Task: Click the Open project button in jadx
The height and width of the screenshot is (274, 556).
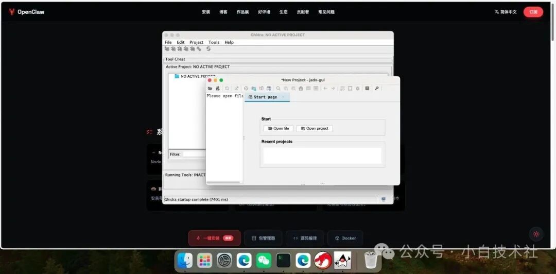Action: (x=315, y=128)
